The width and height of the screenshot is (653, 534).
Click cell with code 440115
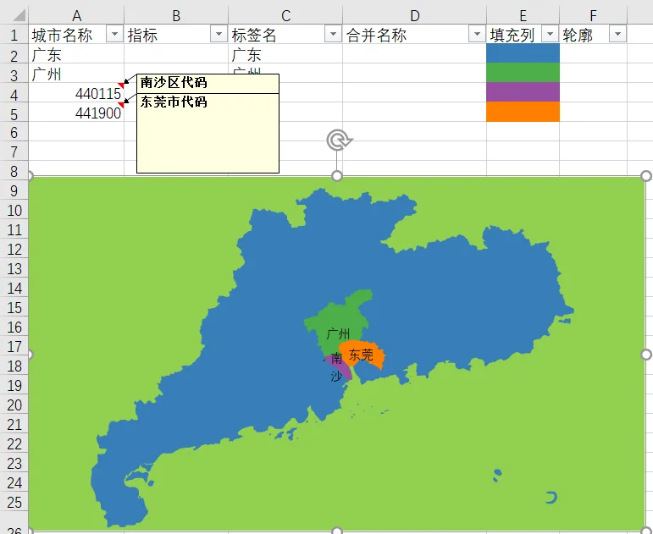(76, 94)
